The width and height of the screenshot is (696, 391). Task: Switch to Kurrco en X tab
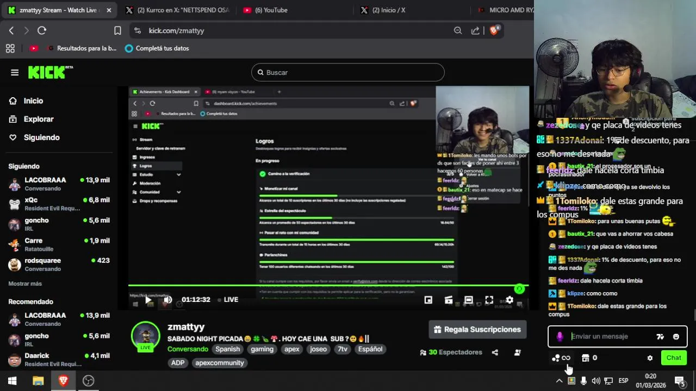pyautogui.click(x=177, y=10)
